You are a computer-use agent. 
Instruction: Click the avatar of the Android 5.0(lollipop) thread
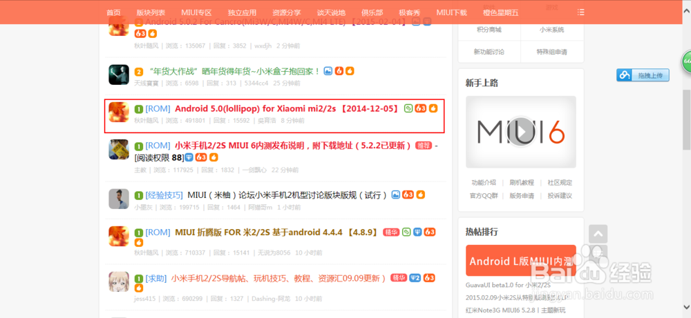(x=119, y=112)
